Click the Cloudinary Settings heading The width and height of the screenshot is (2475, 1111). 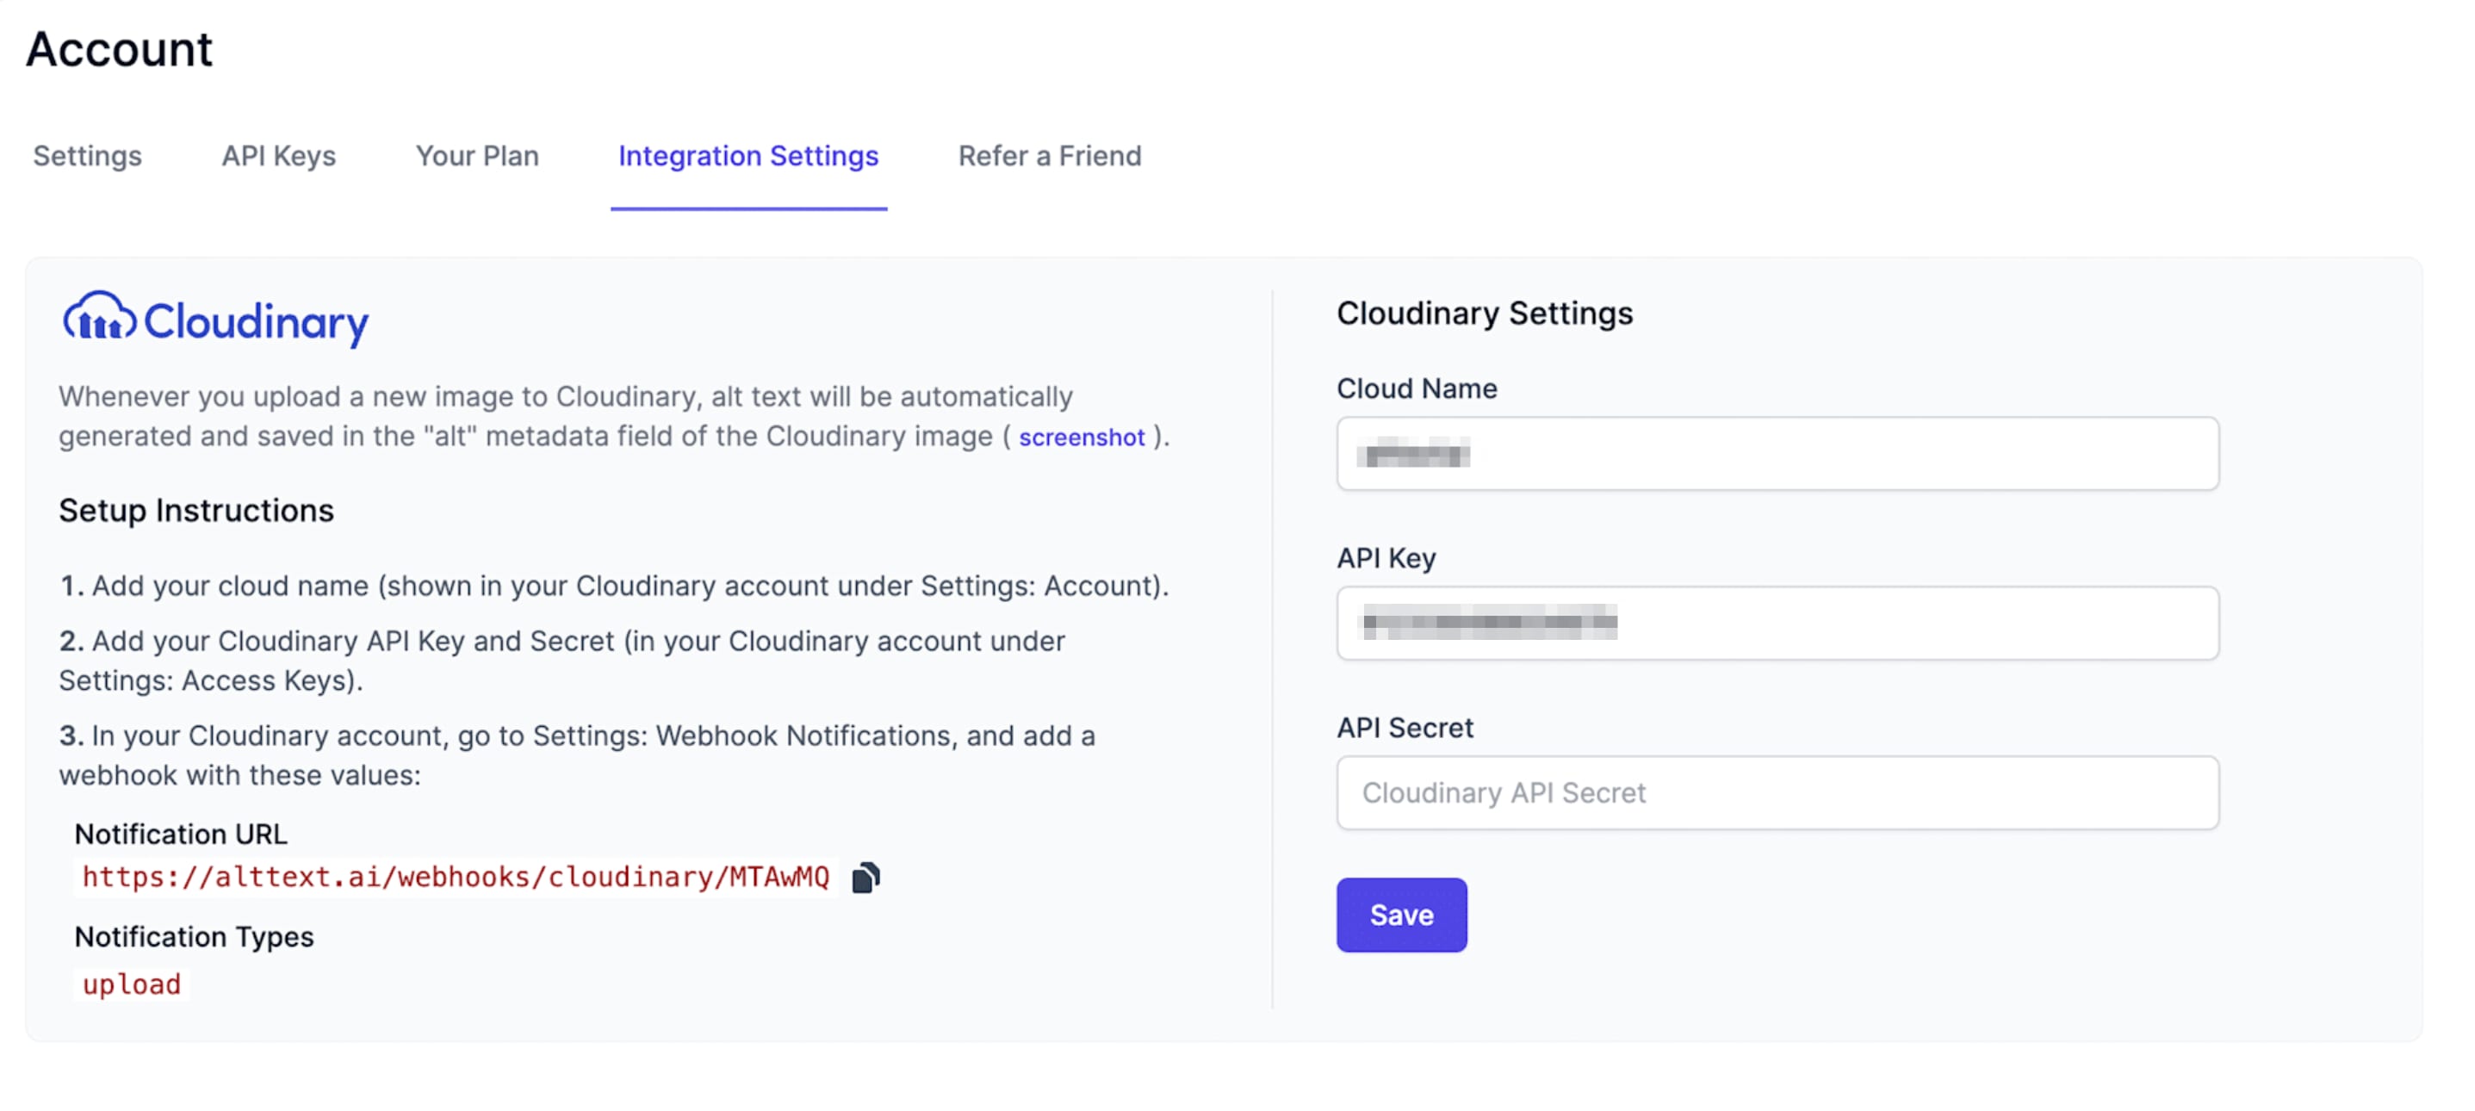1484,313
